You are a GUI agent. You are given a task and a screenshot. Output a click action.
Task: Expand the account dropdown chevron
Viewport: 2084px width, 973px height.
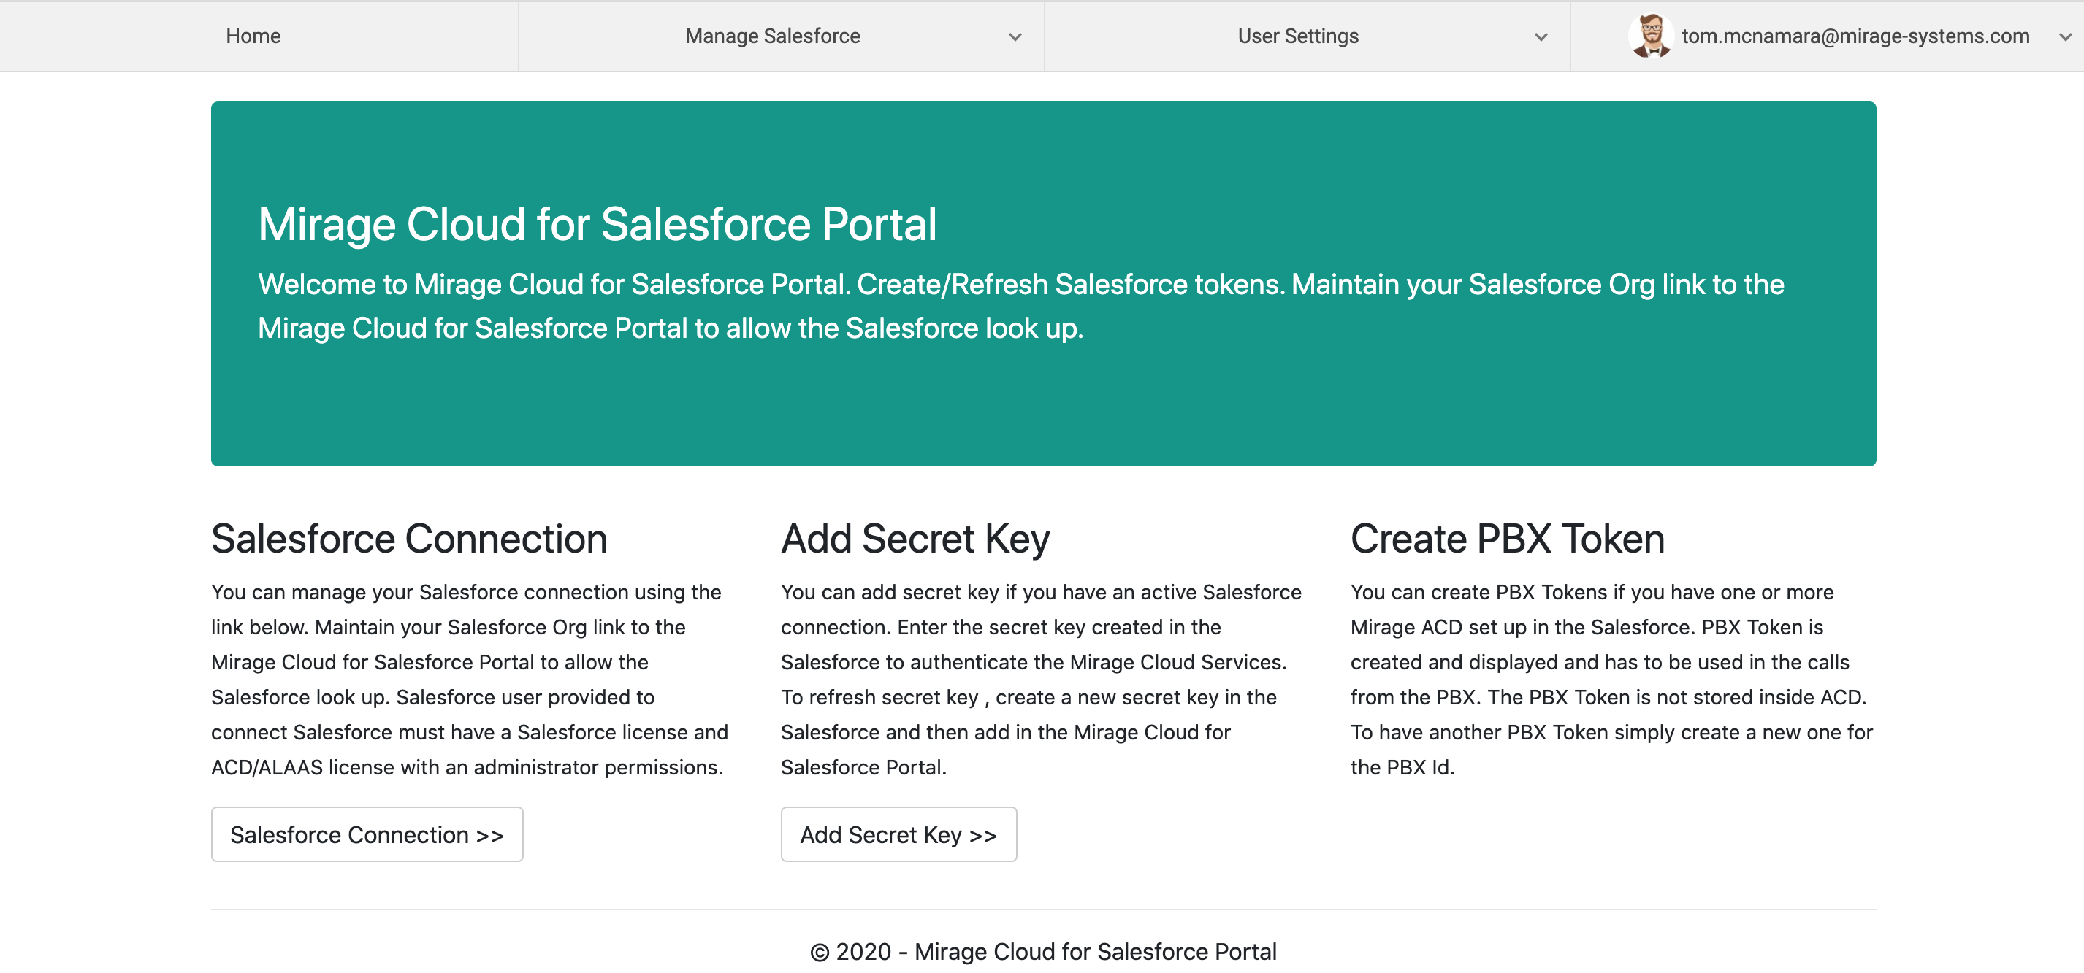click(2066, 37)
